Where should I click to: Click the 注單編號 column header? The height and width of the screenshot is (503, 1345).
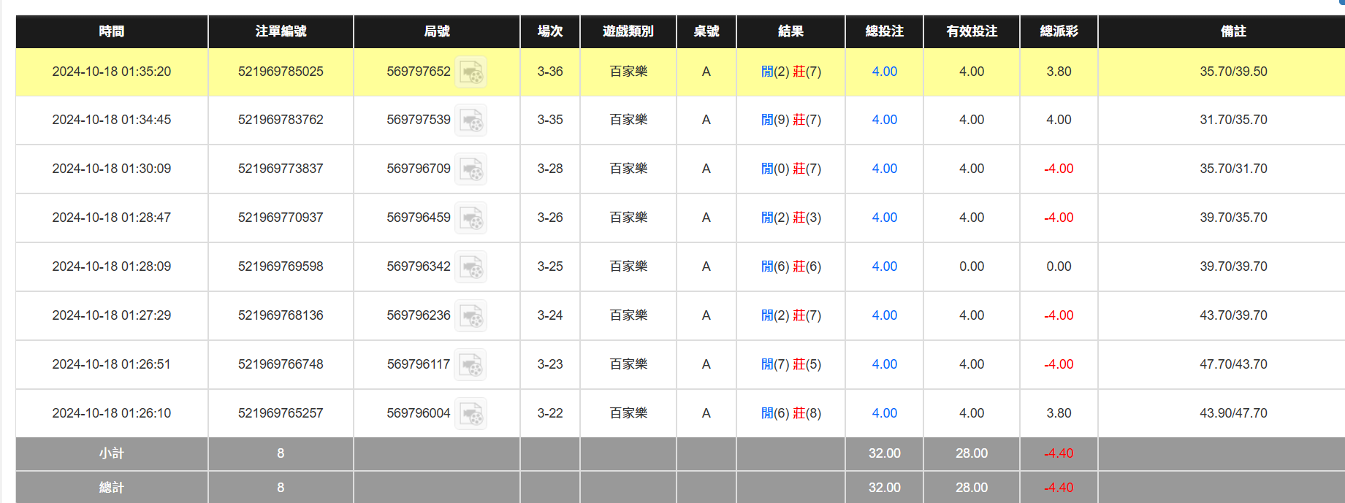(281, 31)
